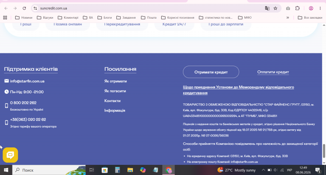Open Chrome's three-dot menu

320,8
